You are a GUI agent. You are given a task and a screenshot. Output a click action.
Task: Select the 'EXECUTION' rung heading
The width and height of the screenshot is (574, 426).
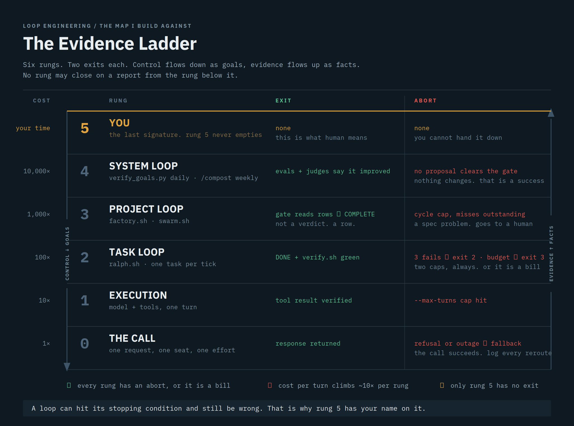pos(138,295)
